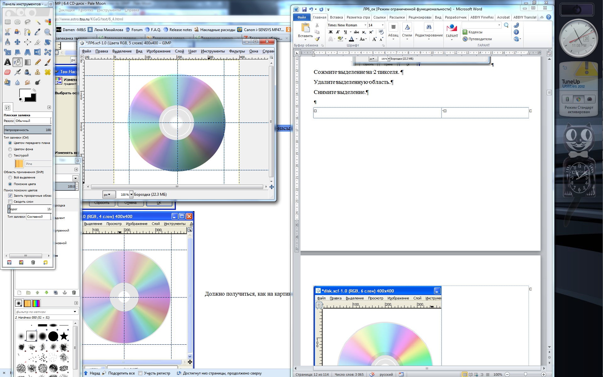Pick the Text tool in GIMP toolbox
This screenshot has width=603, height=377.
[x=8, y=62]
